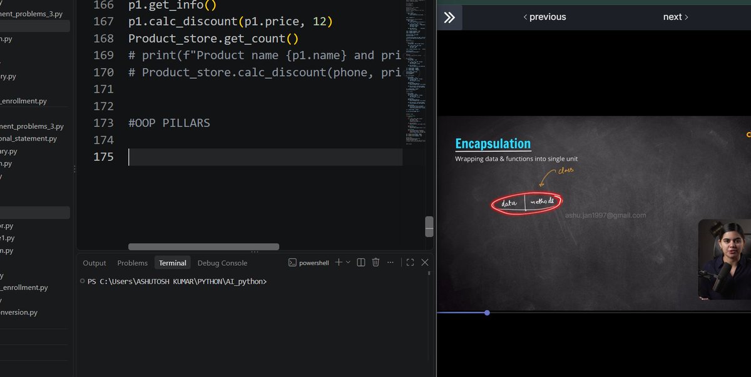
Task: Click the PowerShell prompt in the terminal
Action: coord(177,282)
